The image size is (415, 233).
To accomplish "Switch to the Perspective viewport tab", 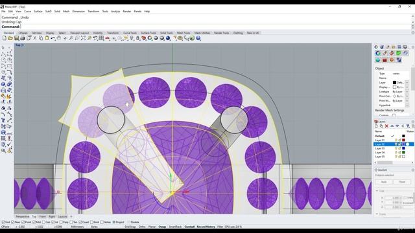I will [22, 217].
